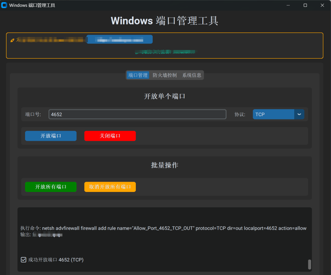
Task: Click the netsh advfirewall command line text
Action: point(163,228)
